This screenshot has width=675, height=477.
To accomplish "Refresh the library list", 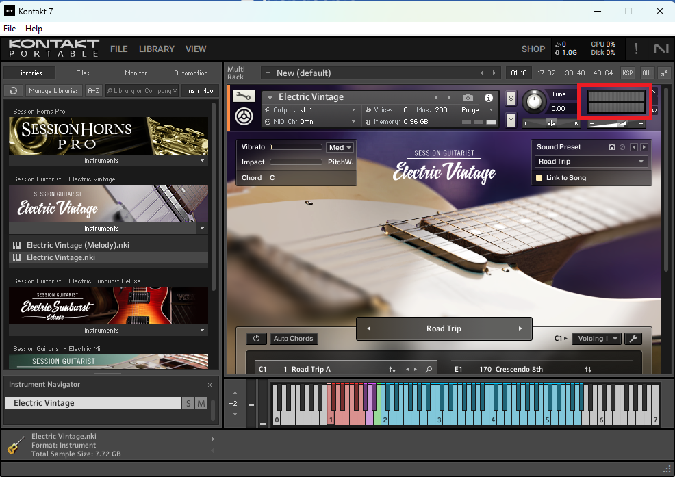I will 13,91.
